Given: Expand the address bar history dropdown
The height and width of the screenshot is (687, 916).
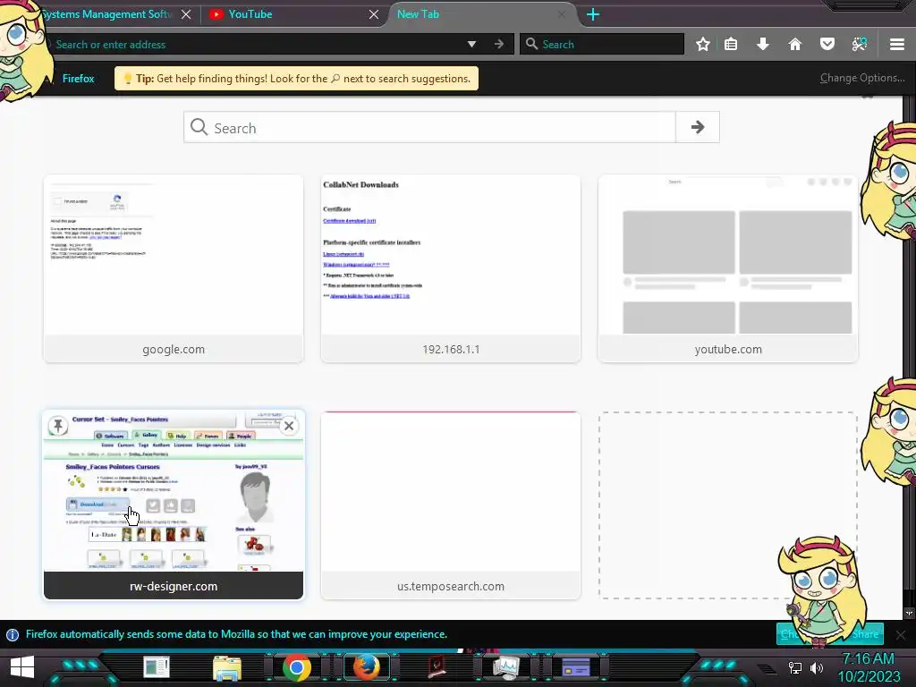Looking at the screenshot, I should [471, 45].
